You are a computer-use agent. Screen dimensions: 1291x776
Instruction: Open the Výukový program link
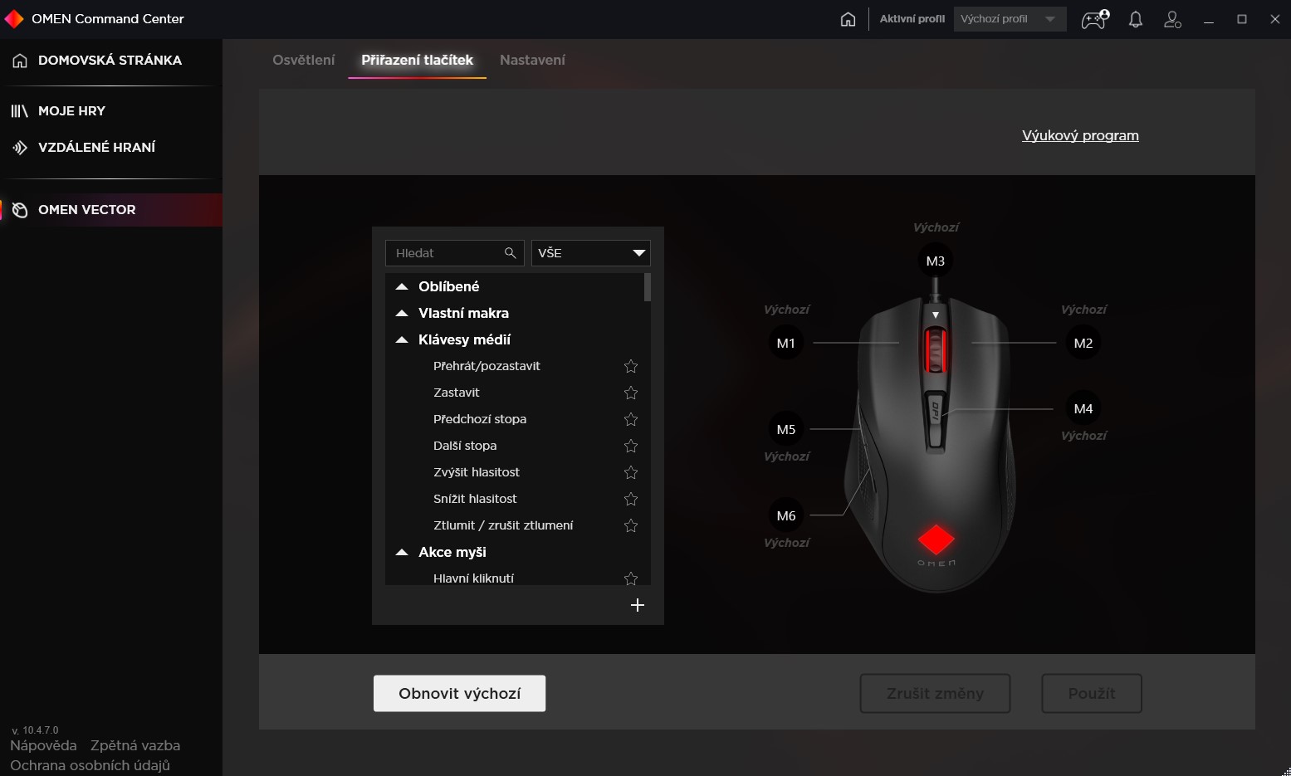tap(1080, 135)
